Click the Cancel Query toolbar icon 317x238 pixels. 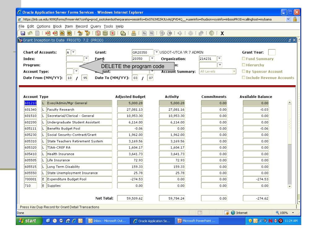[x=112, y=33]
